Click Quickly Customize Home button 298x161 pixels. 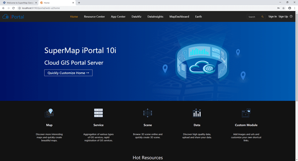[69, 73]
